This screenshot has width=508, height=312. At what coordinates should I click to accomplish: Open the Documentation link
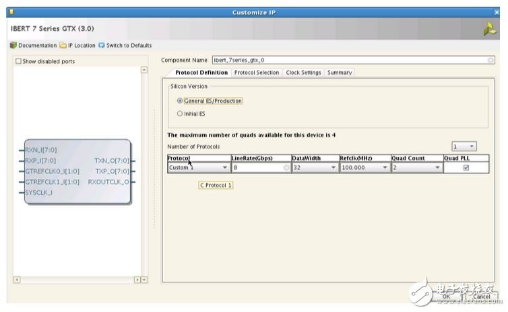37,45
